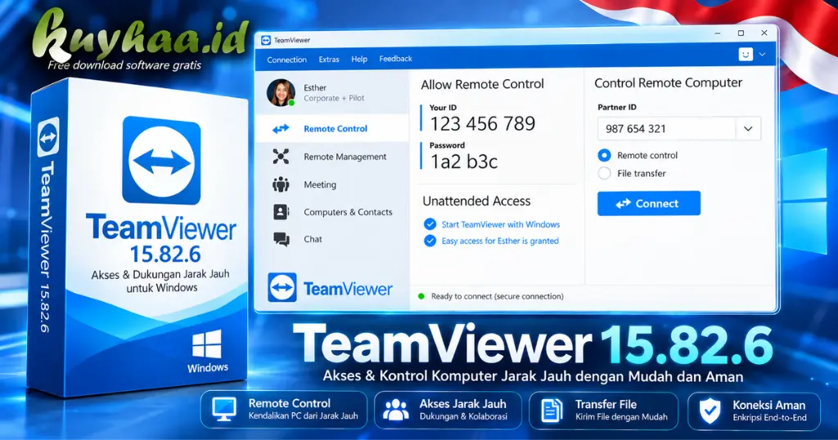The image size is (838, 440).
Task: Click the Transfer File document icon
Action: [x=551, y=410]
